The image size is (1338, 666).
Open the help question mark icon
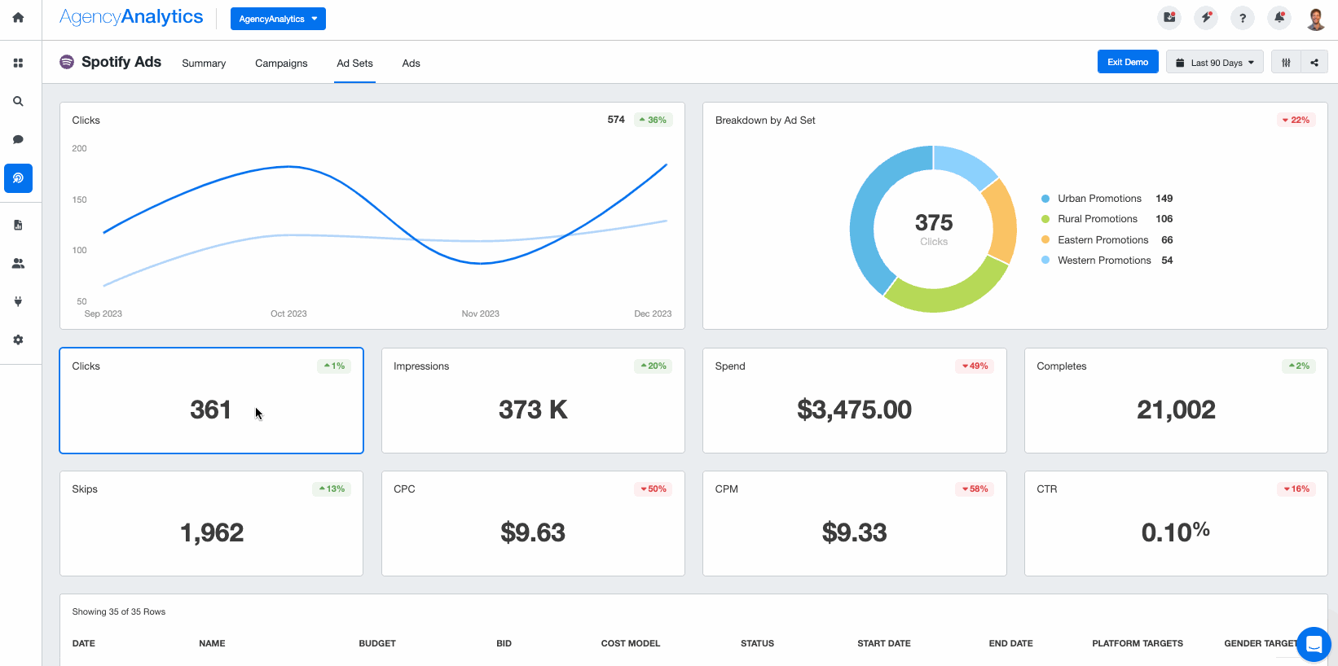click(x=1243, y=18)
